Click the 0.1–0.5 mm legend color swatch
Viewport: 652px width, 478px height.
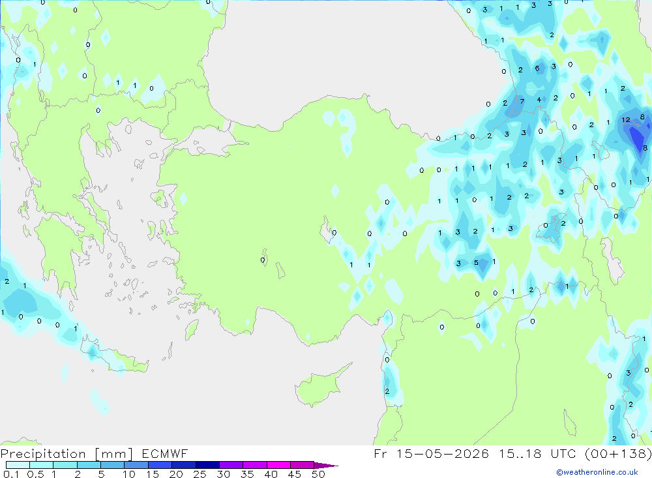point(18,465)
